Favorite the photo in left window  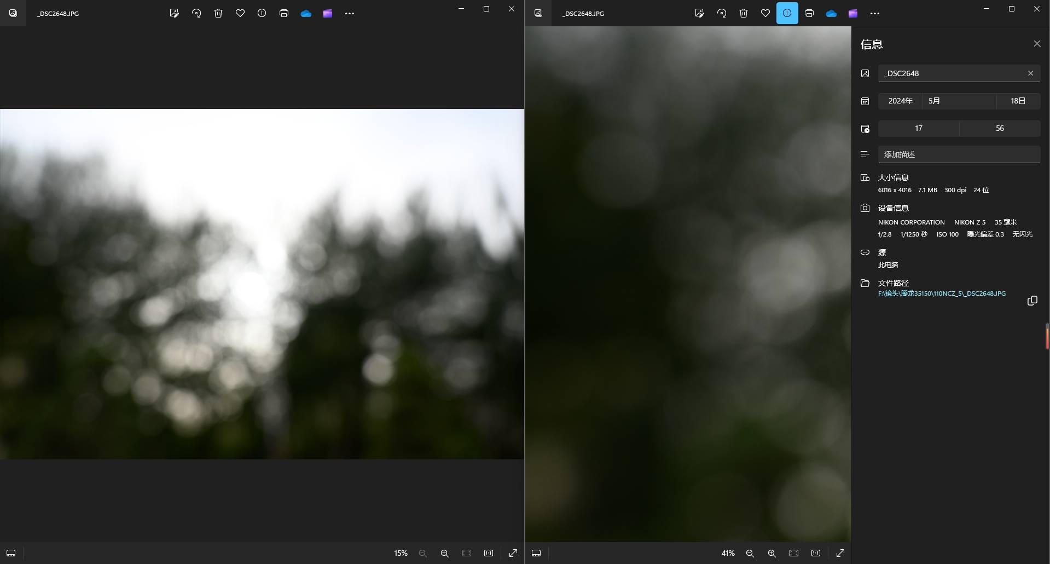coord(240,13)
